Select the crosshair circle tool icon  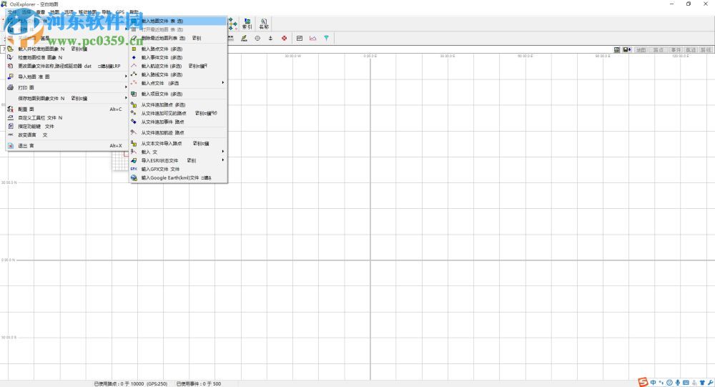coord(257,39)
